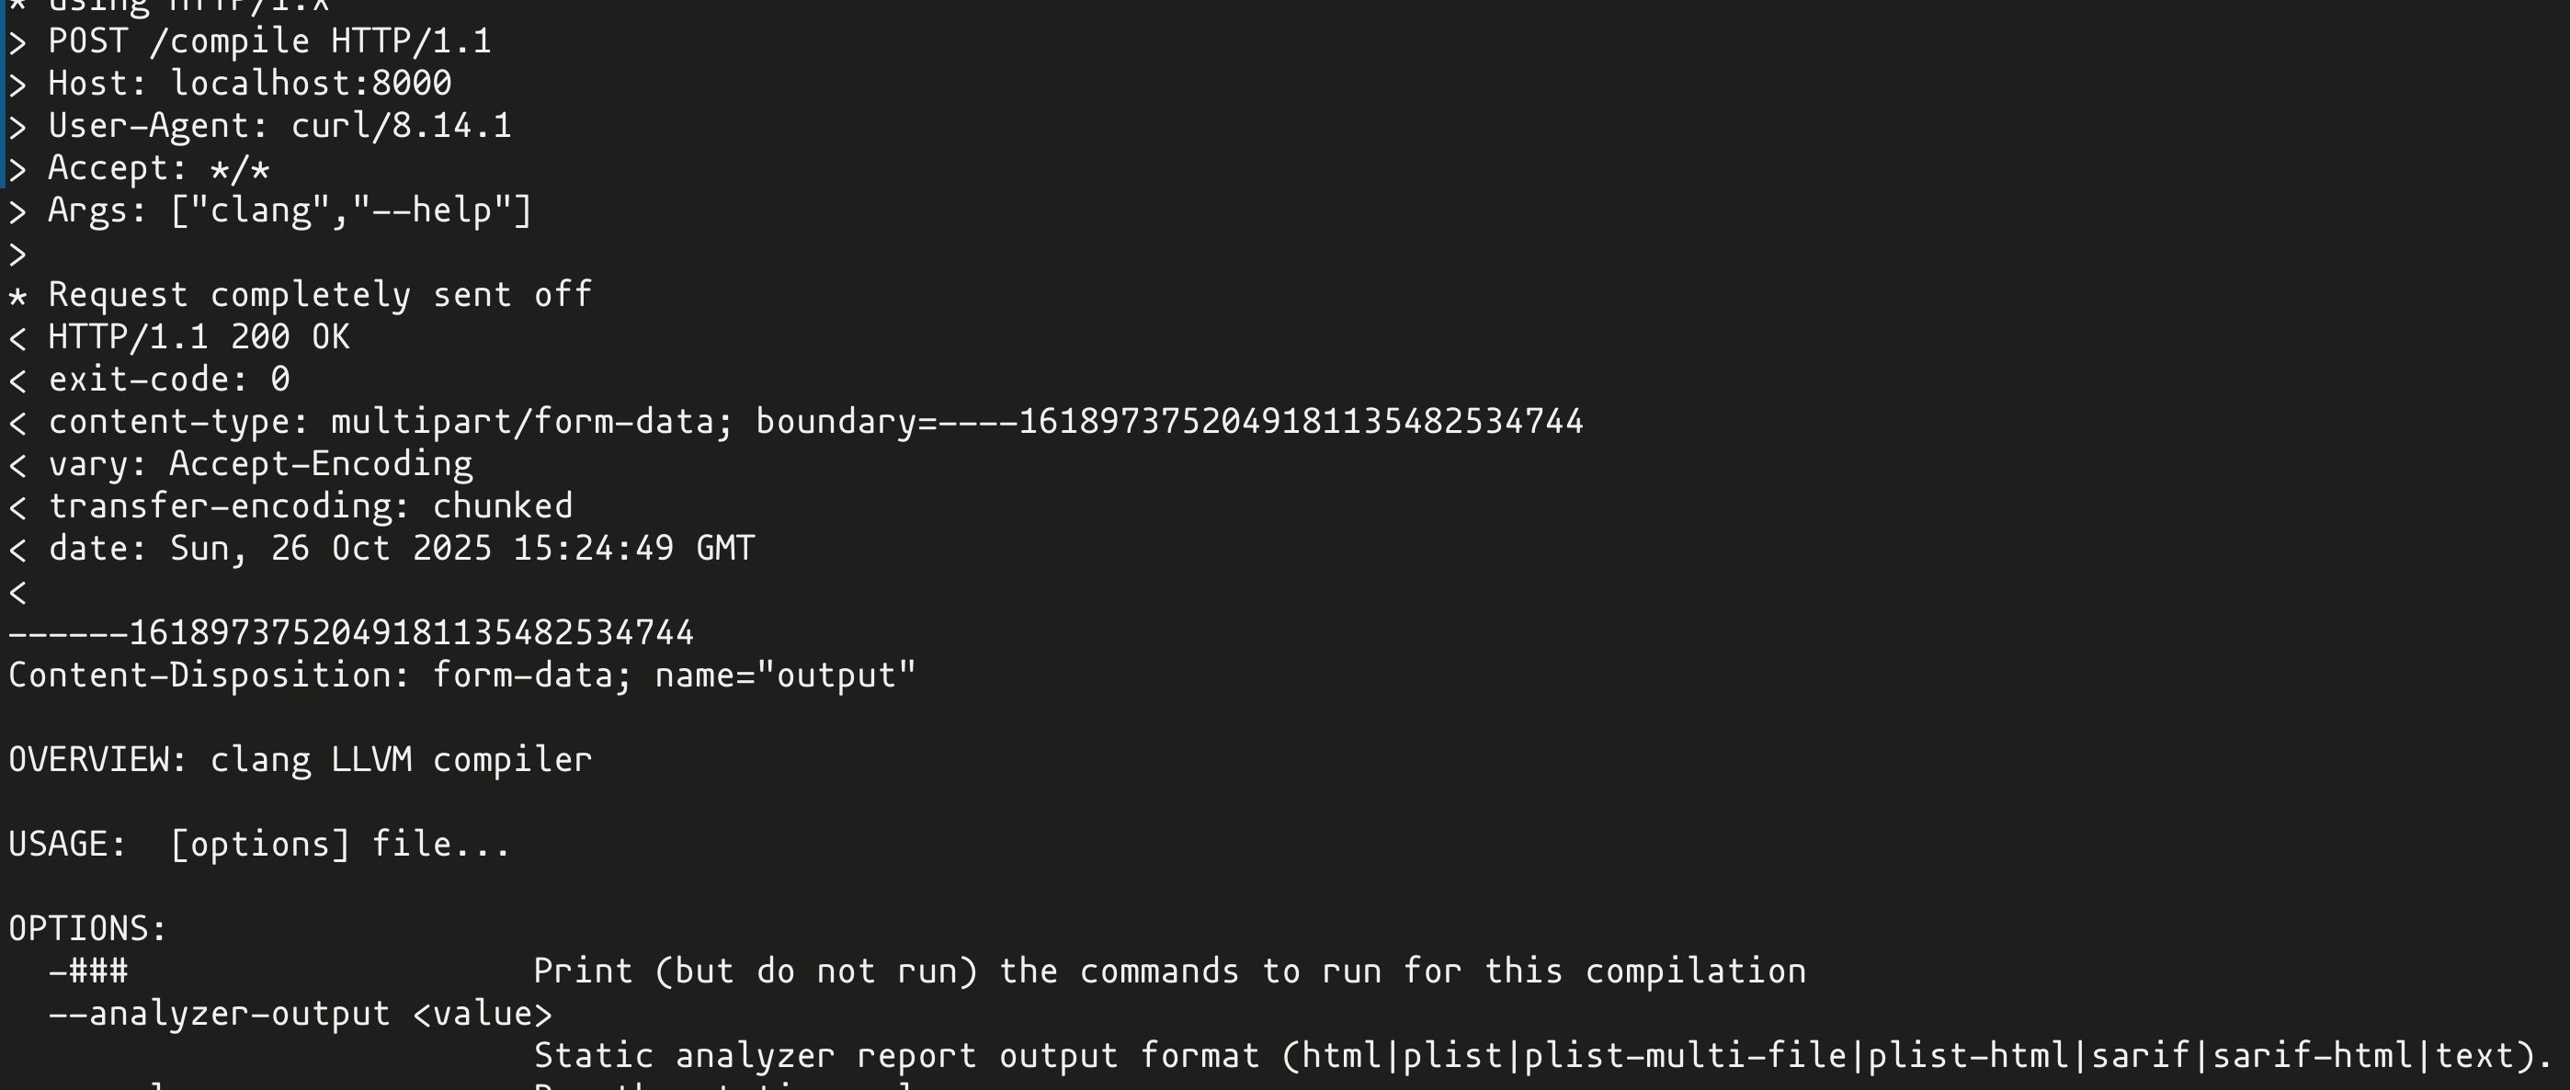2570x1090 pixels.
Task: Click the date Sun, 26 Oct 2025 line
Action: (381, 548)
